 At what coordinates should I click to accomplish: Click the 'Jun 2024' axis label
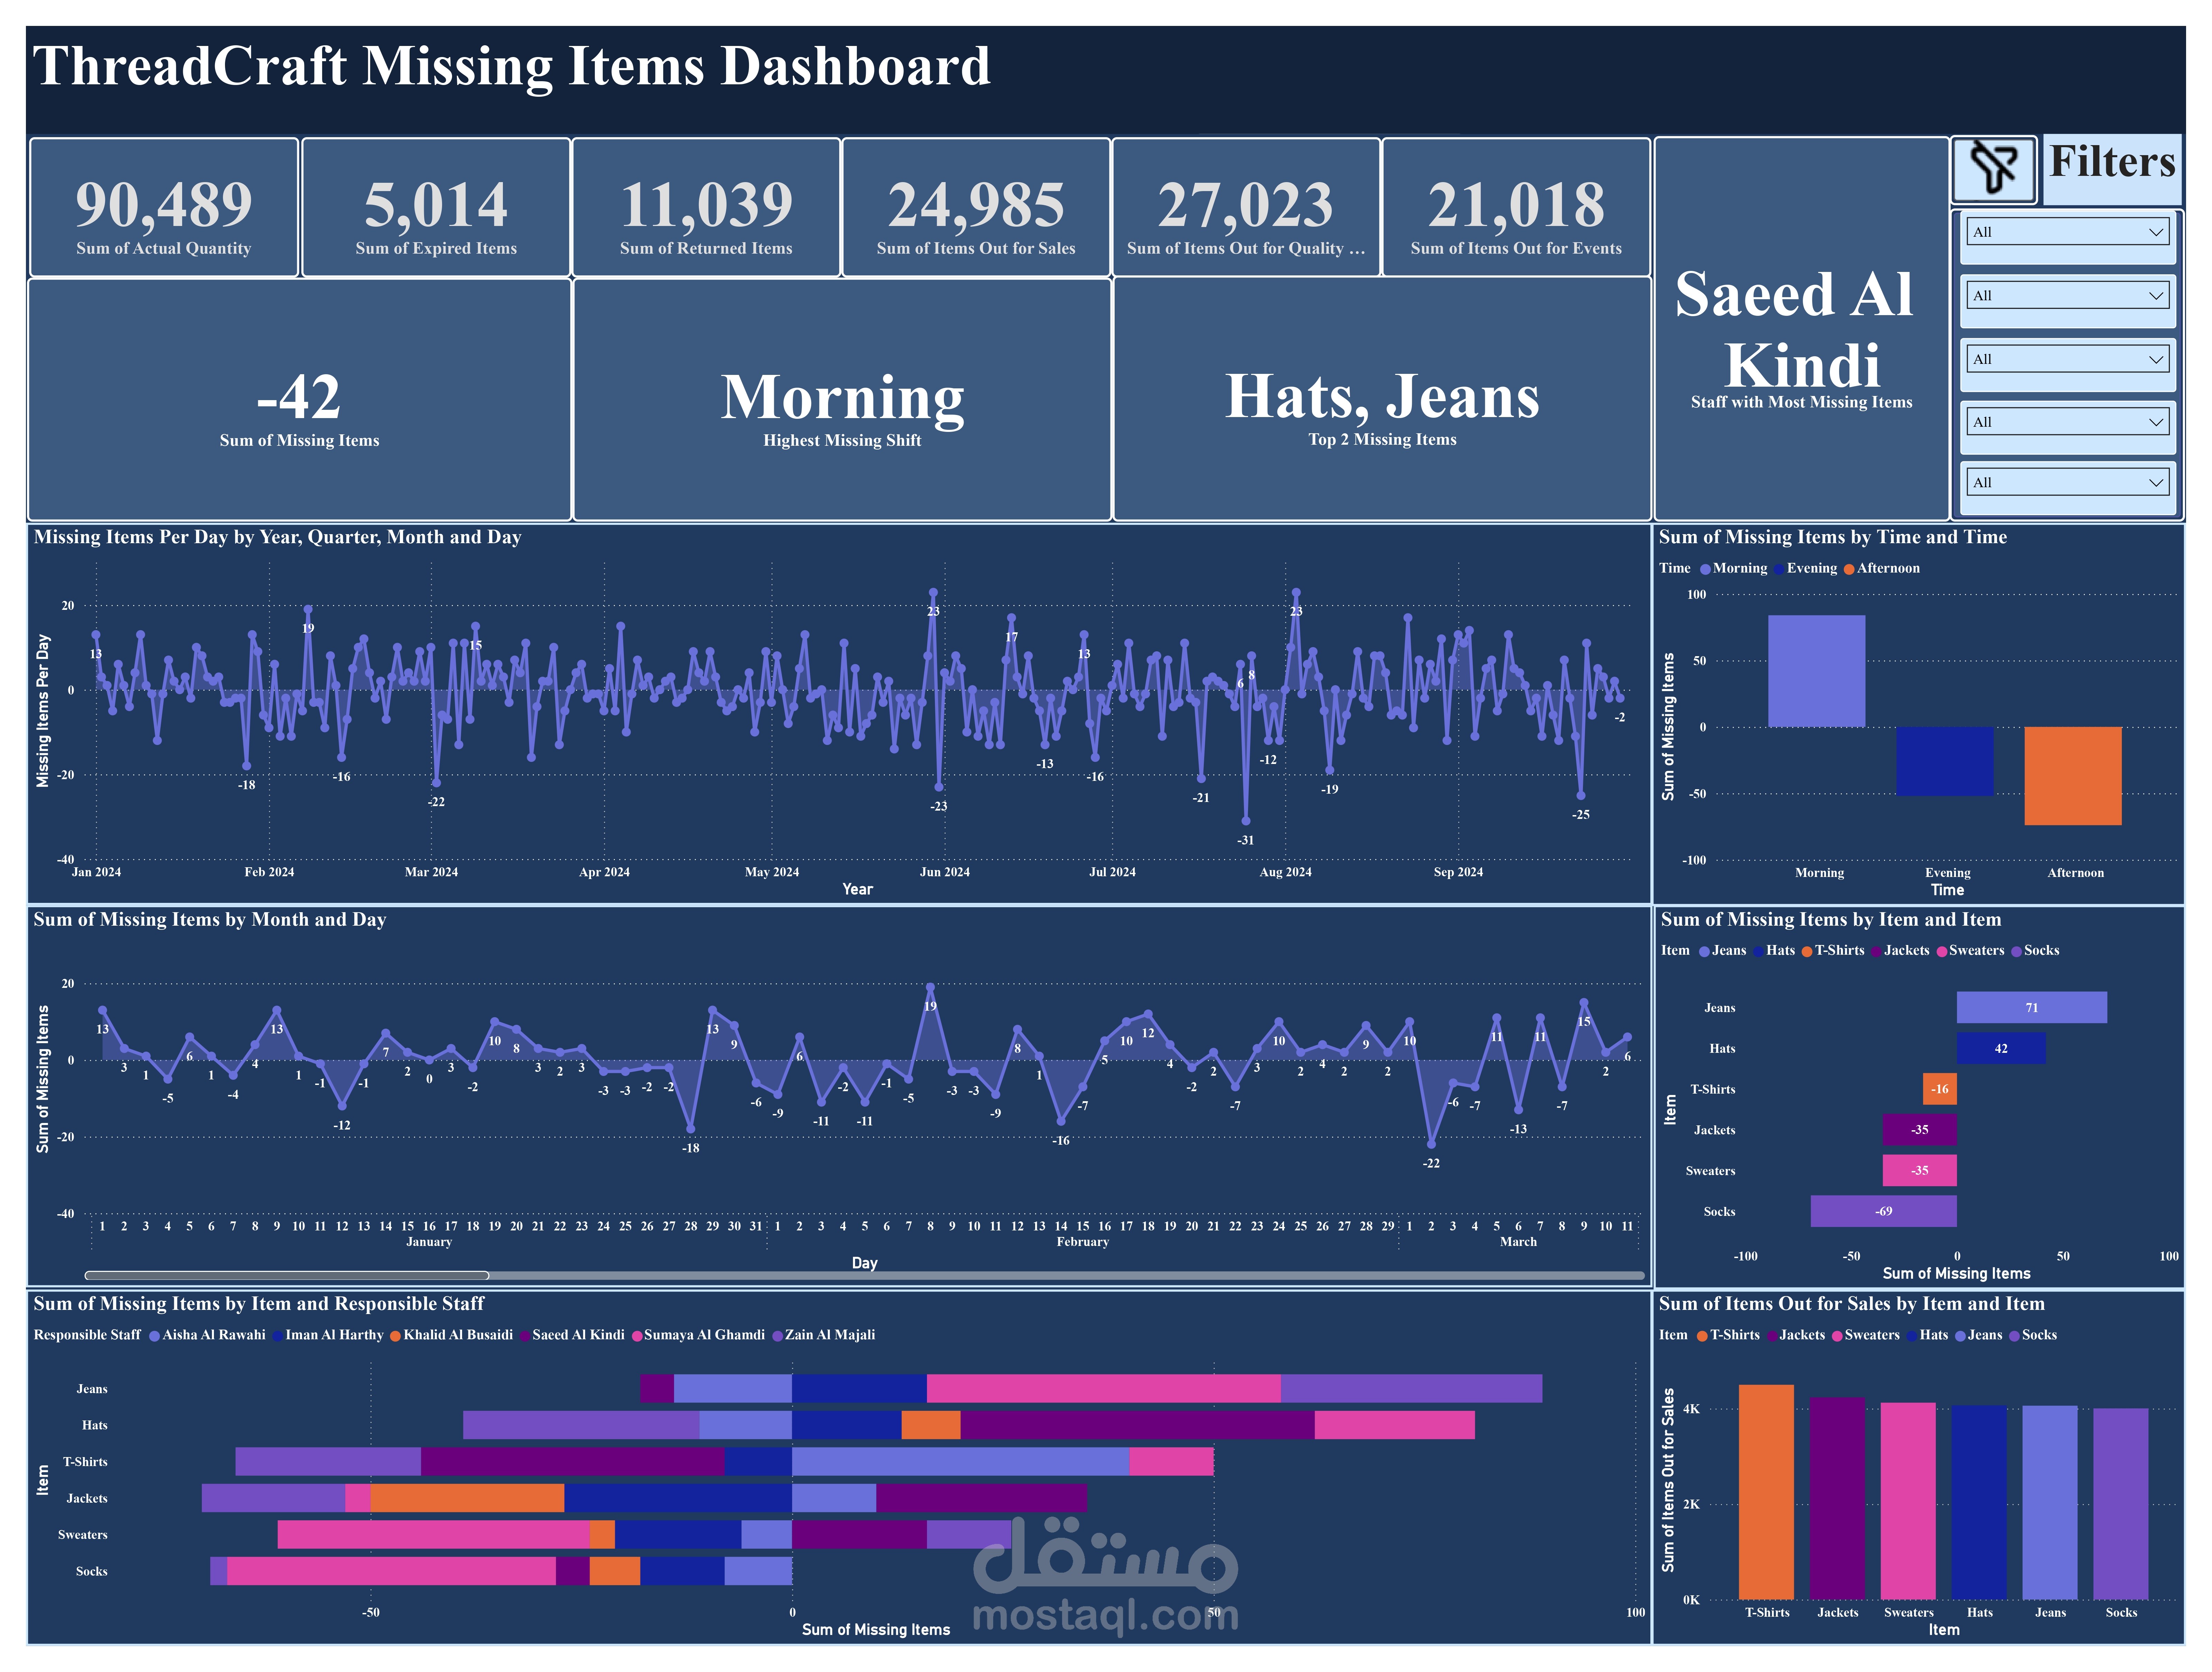(945, 872)
